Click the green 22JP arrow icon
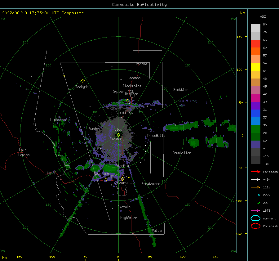The height and width of the screenshot is (261, 279). pyautogui.click(x=255, y=203)
